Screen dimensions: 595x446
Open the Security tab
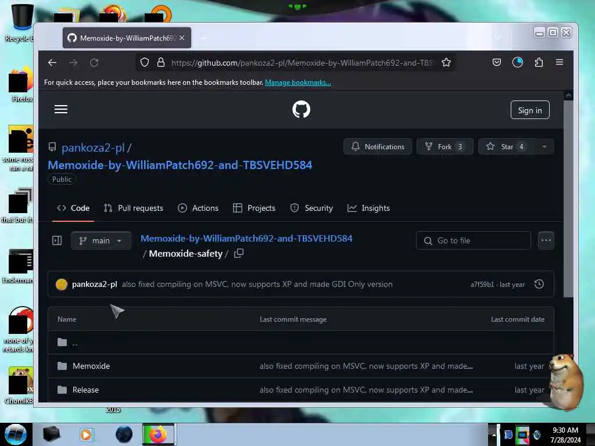311,208
